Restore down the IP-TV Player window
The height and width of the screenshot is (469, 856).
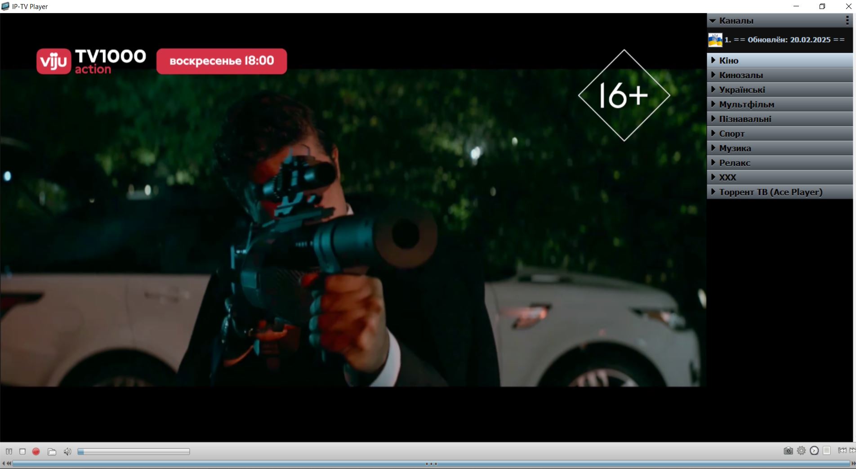(x=822, y=6)
